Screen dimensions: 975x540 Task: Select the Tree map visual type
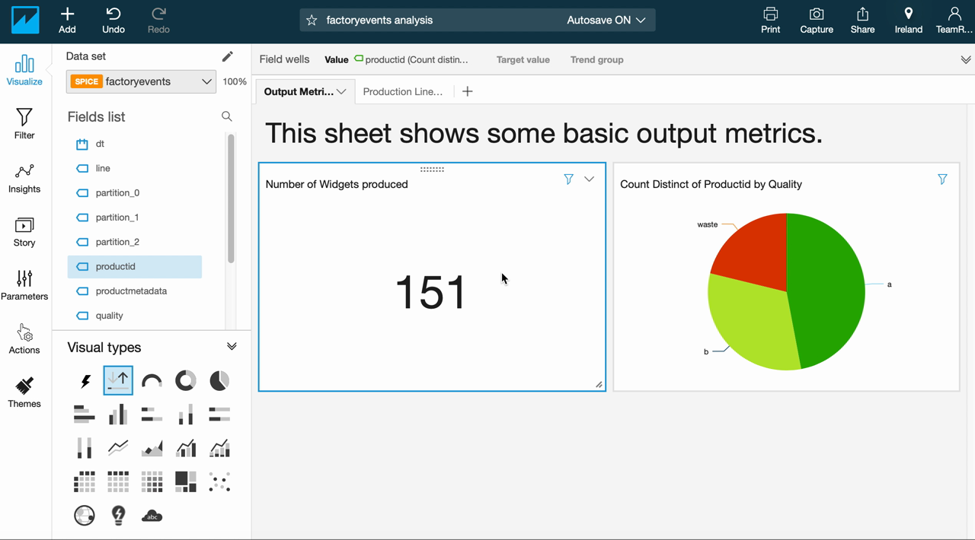tap(185, 481)
